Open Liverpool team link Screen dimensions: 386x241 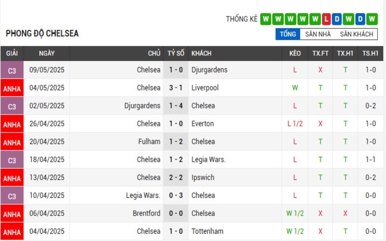pos(205,88)
